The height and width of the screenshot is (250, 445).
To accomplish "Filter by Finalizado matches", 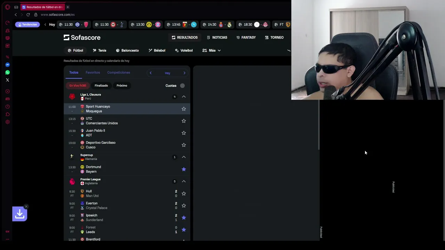I will (101, 85).
